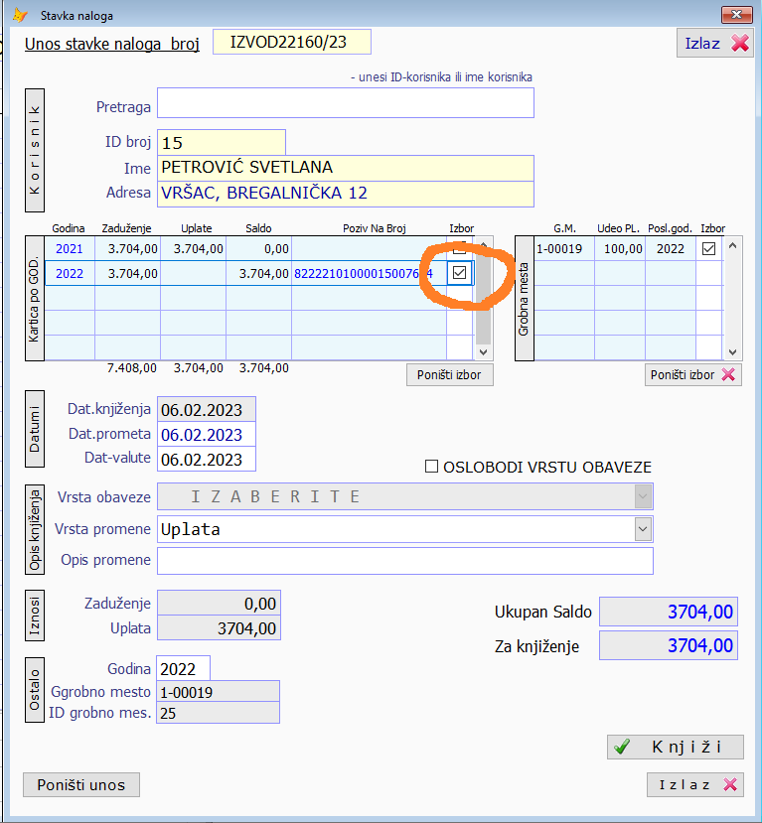Click the green checkmark icon on Knjiži
The height and width of the screenshot is (823, 762).
click(x=622, y=748)
